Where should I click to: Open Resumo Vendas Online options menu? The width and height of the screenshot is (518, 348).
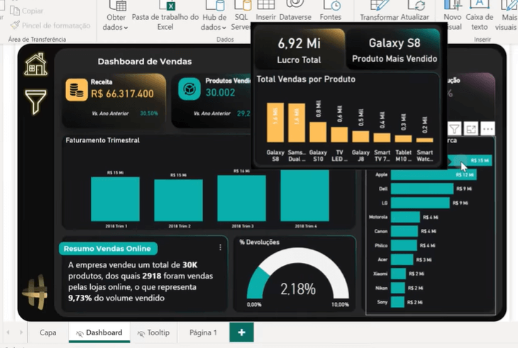(x=221, y=247)
